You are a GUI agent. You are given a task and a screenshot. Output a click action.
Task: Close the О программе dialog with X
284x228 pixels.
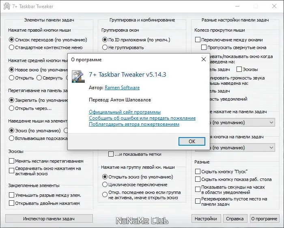point(204,59)
